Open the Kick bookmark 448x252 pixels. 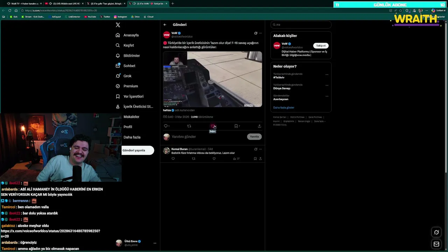click(14, 17)
